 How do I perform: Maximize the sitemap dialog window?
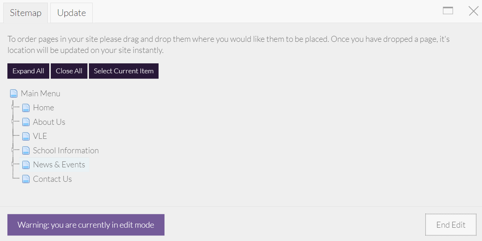448,11
